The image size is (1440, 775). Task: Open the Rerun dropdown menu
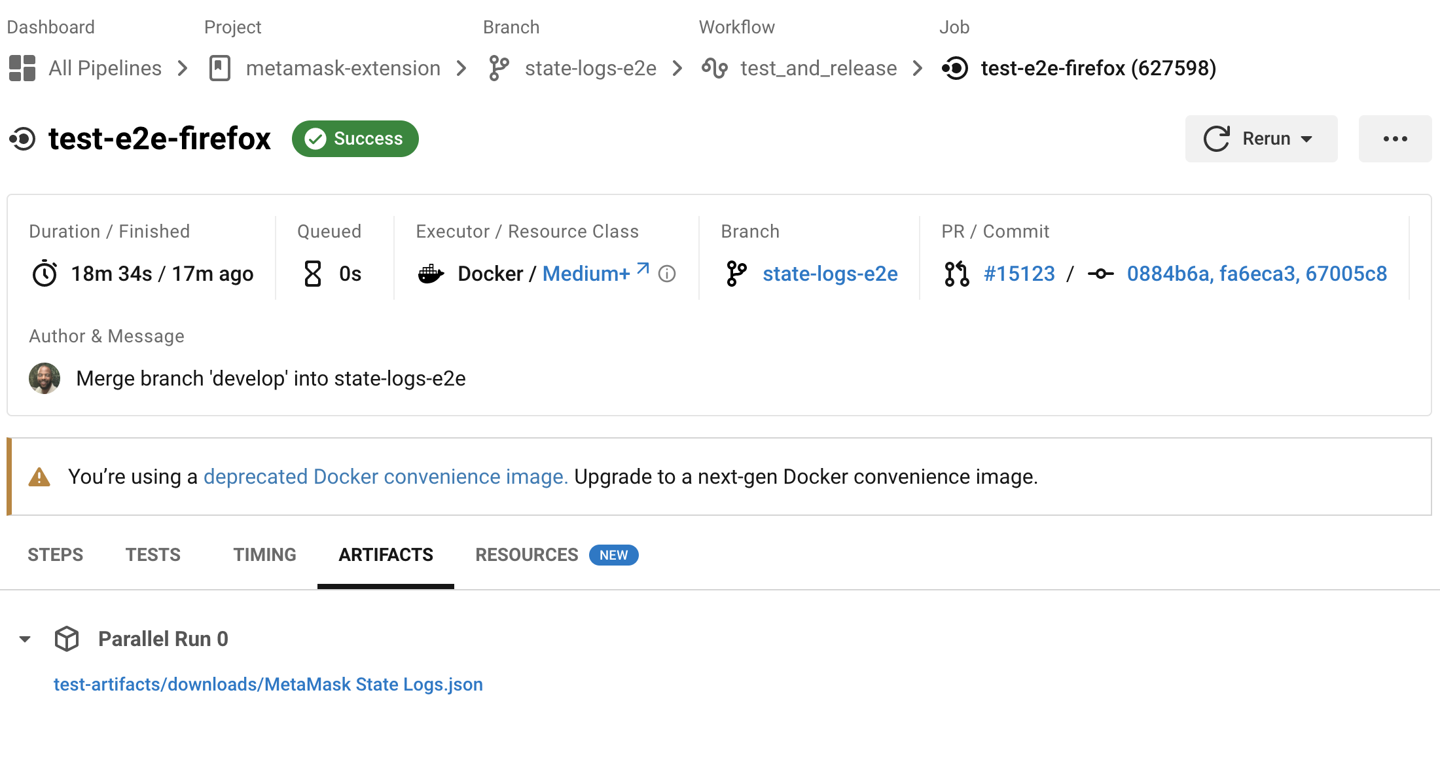coord(1261,139)
